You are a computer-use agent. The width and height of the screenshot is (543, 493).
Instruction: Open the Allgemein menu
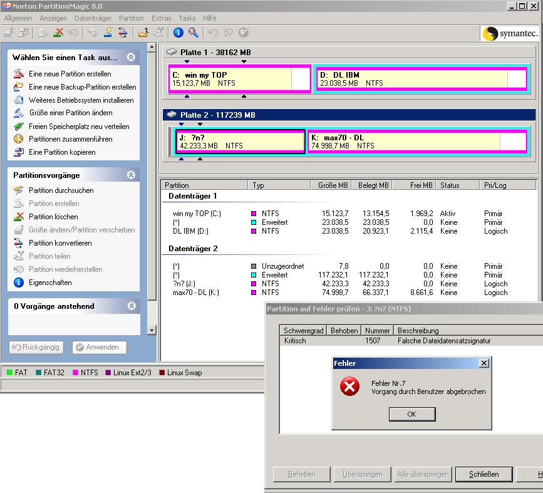pyautogui.click(x=18, y=18)
